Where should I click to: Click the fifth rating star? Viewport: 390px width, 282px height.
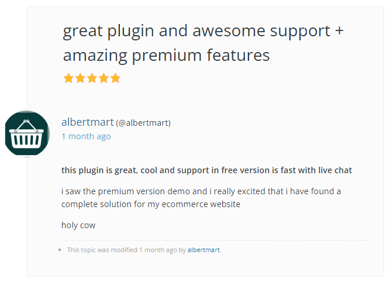[115, 78]
